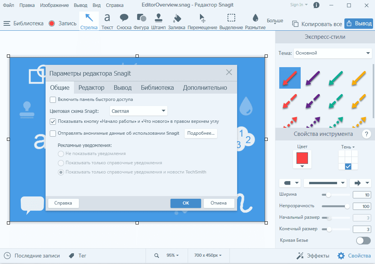Select the Текст tool
375x264 pixels.
[107, 21]
